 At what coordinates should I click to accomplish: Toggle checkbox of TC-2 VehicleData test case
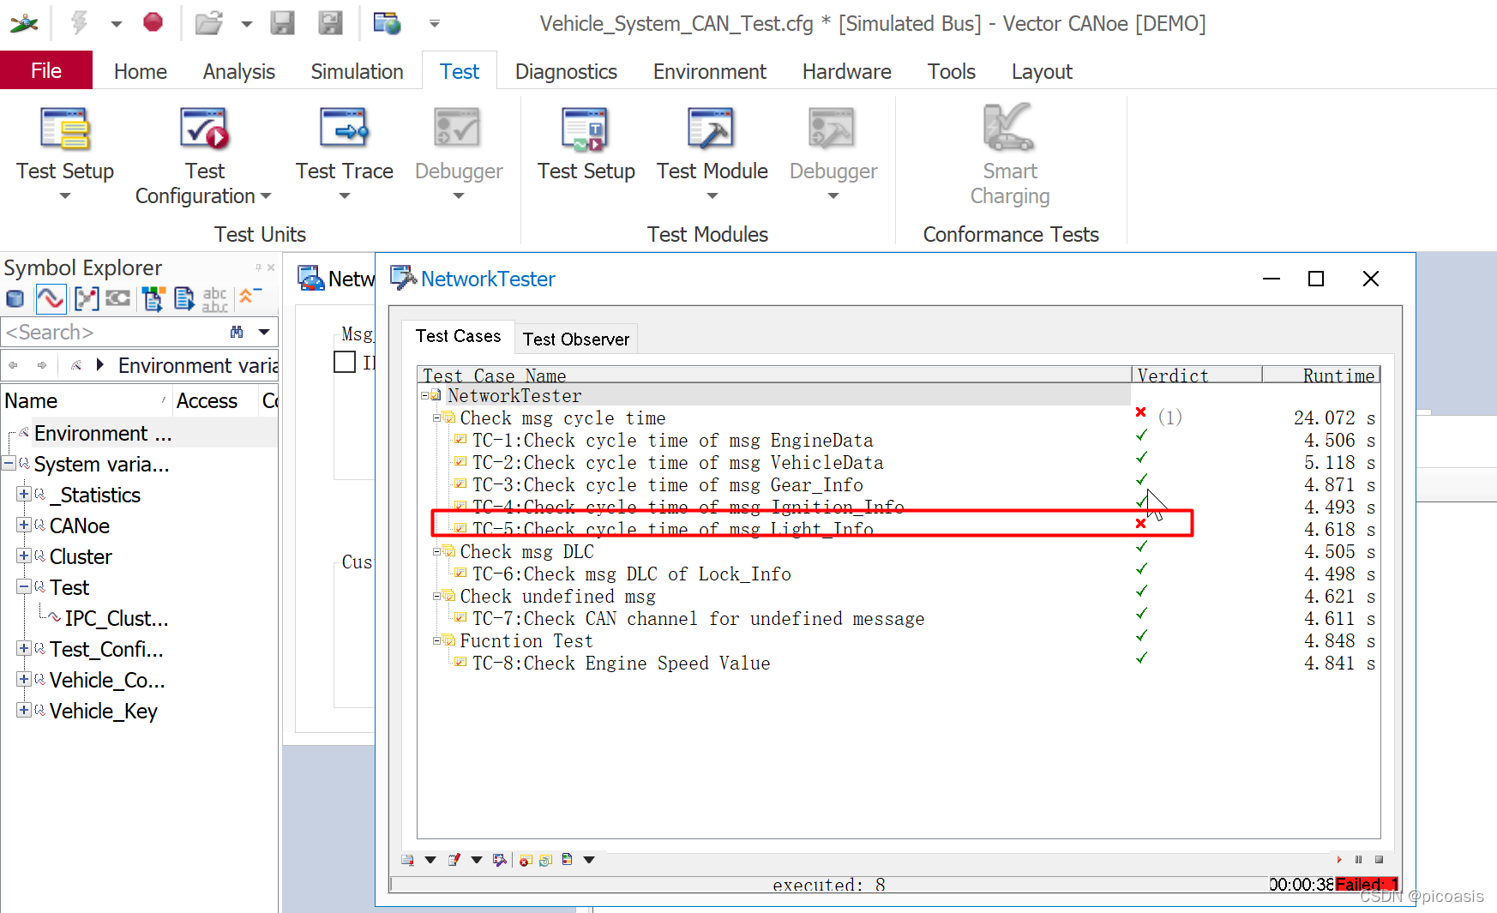pyautogui.click(x=460, y=462)
